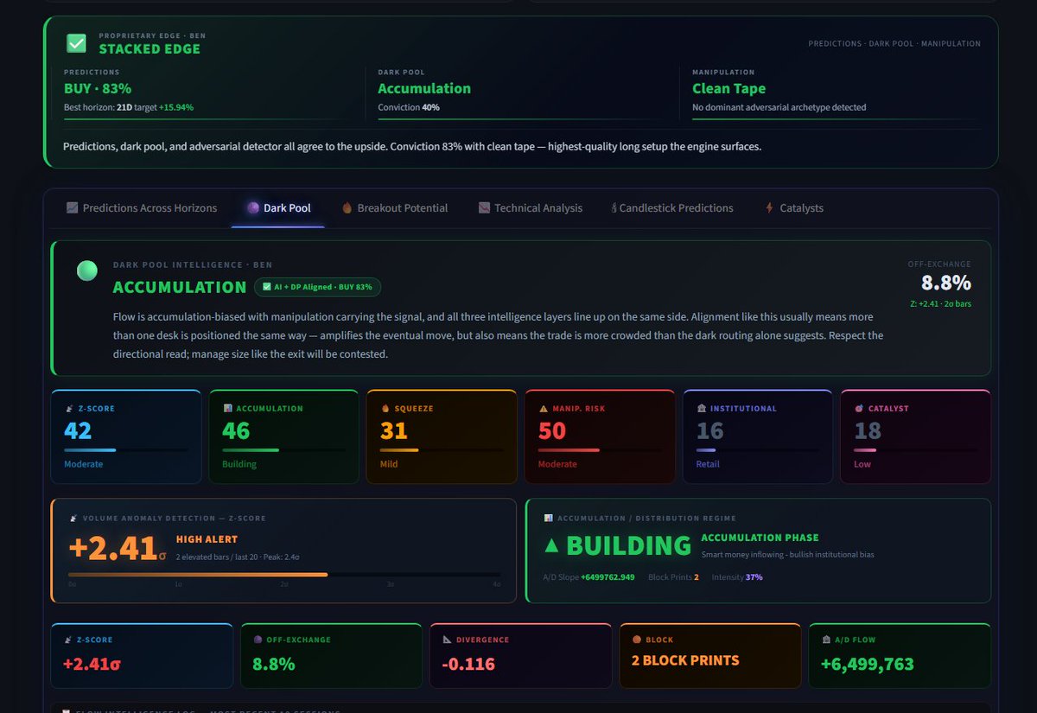Click the Moderate label under MANIP. RISK
This screenshot has width=1037, height=713.
click(x=557, y=464)
